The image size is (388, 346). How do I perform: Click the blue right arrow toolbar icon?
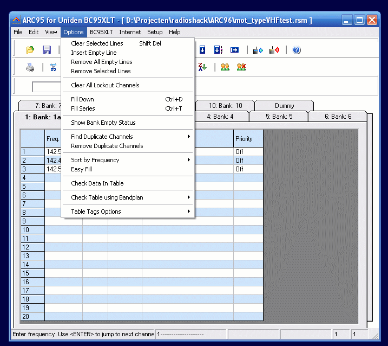tap(234, 50)
